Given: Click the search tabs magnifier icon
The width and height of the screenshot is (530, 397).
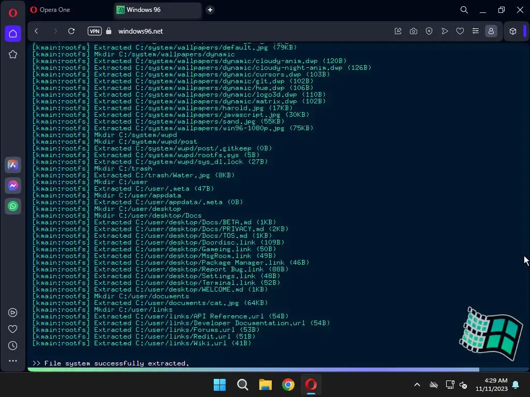Looking at the screenshot, I should point(464,10).
